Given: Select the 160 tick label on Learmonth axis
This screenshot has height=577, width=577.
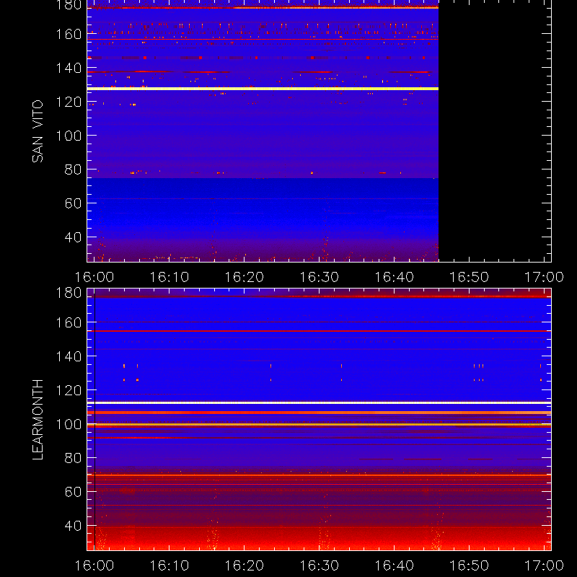Looking at the screenshot, I should click(x=69, y=322).
